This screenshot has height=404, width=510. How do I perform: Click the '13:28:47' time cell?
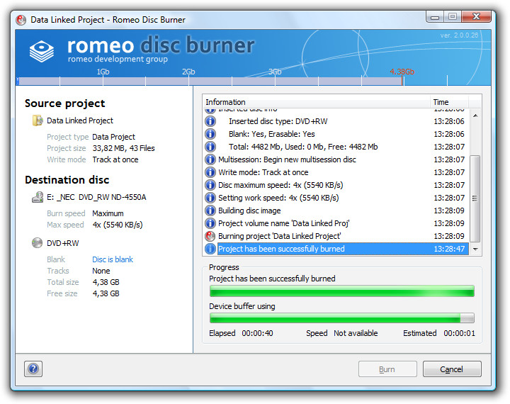[x=449, y=249]
